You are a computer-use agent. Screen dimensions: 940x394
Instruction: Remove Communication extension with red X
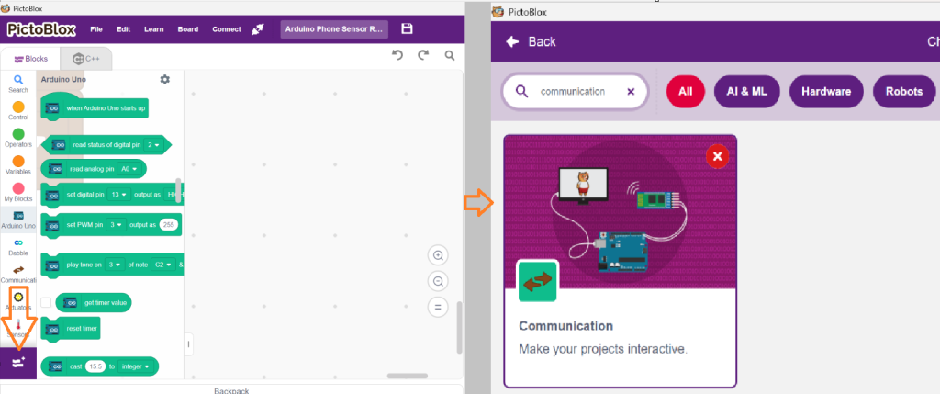[717, 156]
